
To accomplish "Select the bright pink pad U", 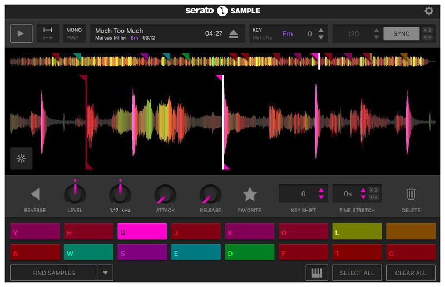I will pyautogui.click(x=142, y=231).
